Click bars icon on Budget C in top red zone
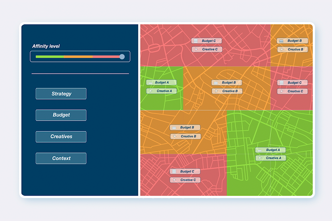332x221 pixels. point(196,41)
